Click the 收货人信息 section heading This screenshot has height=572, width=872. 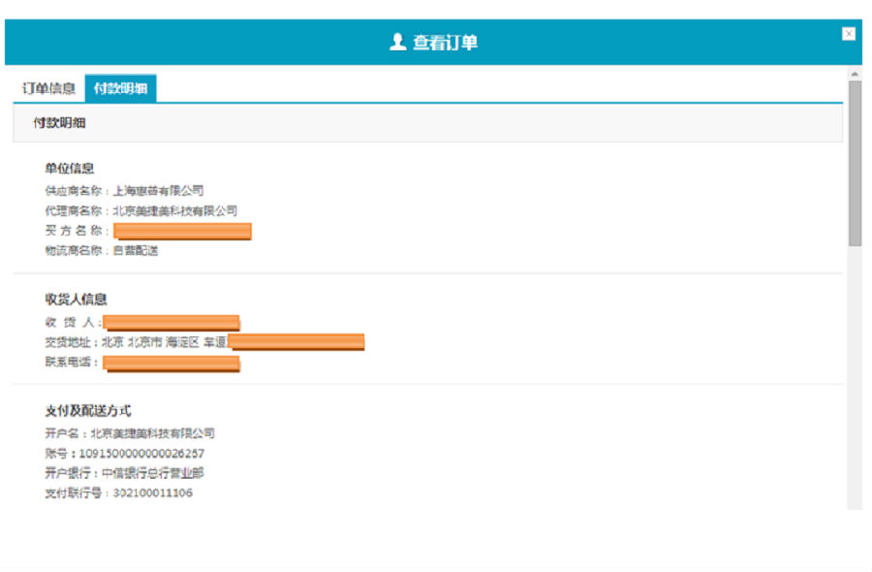pos(76,299)
